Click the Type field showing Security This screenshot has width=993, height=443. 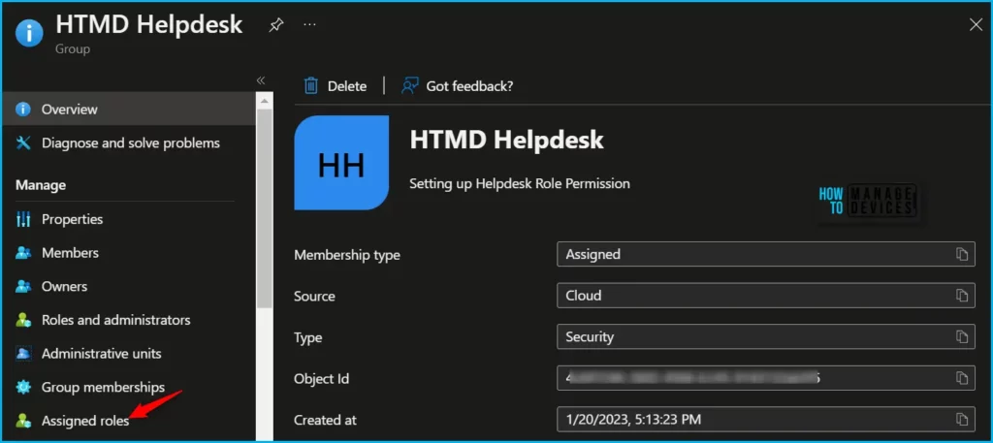[766, 336]
